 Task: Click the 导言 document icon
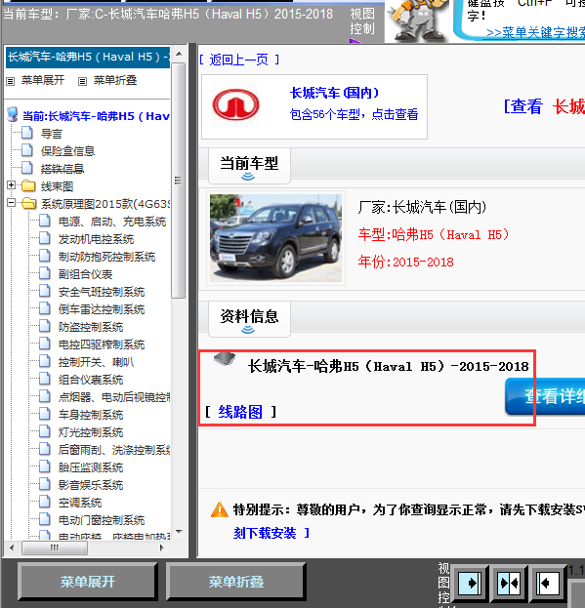tap(27, 133)
